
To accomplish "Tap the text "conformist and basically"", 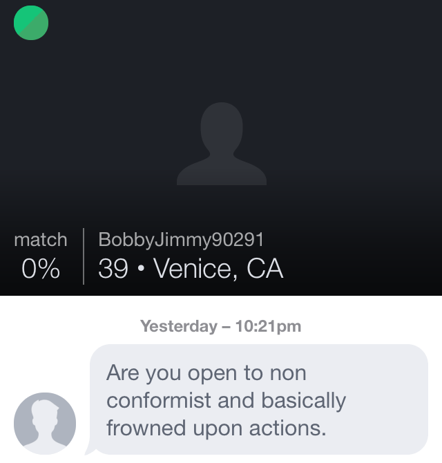I will [226, 400].
